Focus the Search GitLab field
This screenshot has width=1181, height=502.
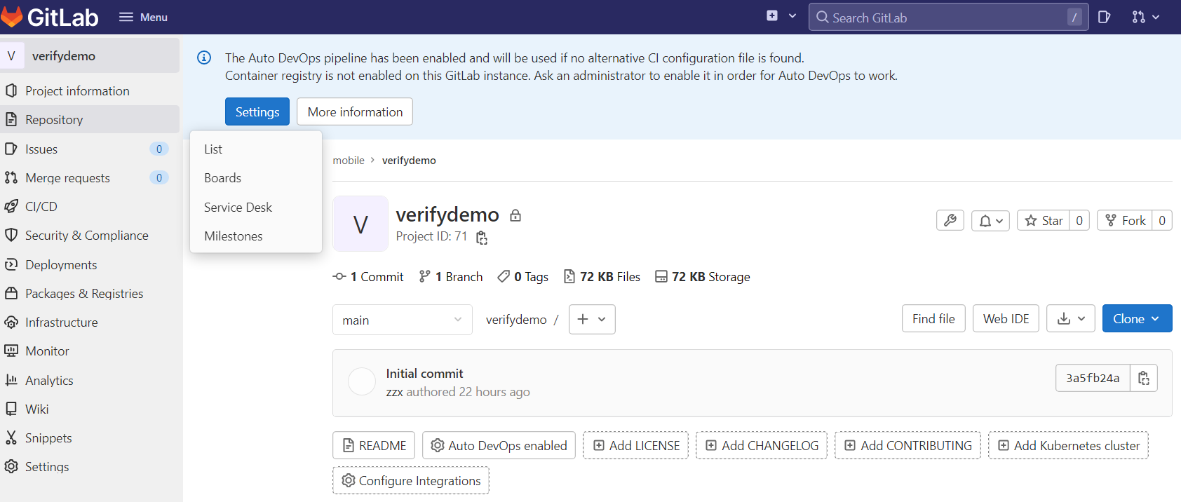(948, 17)
